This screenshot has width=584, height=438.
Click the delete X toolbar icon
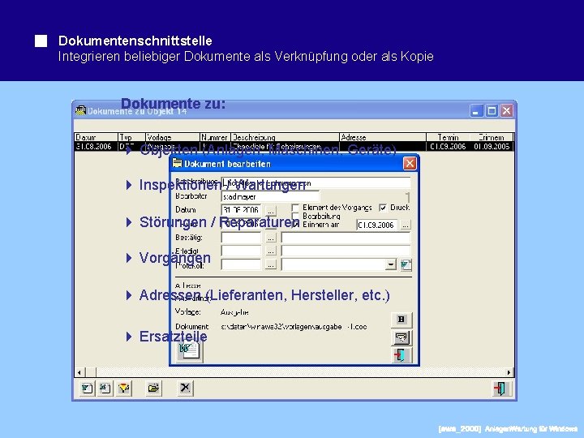(185, 389)
